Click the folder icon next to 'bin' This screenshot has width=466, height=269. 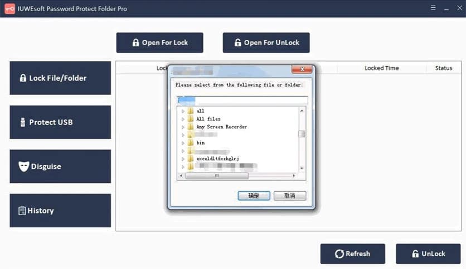pos(191,142)
